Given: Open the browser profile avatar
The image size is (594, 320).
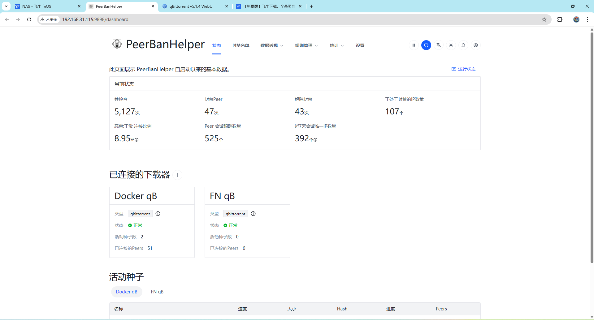Looking at the screenshot, I should point(576,19).
